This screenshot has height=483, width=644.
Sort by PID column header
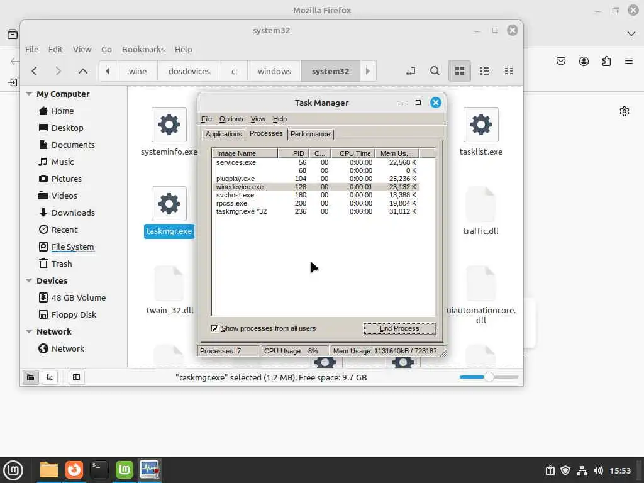293,153
